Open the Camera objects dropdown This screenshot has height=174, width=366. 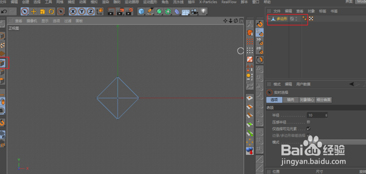pyautogui.click(x=194, y=11)
